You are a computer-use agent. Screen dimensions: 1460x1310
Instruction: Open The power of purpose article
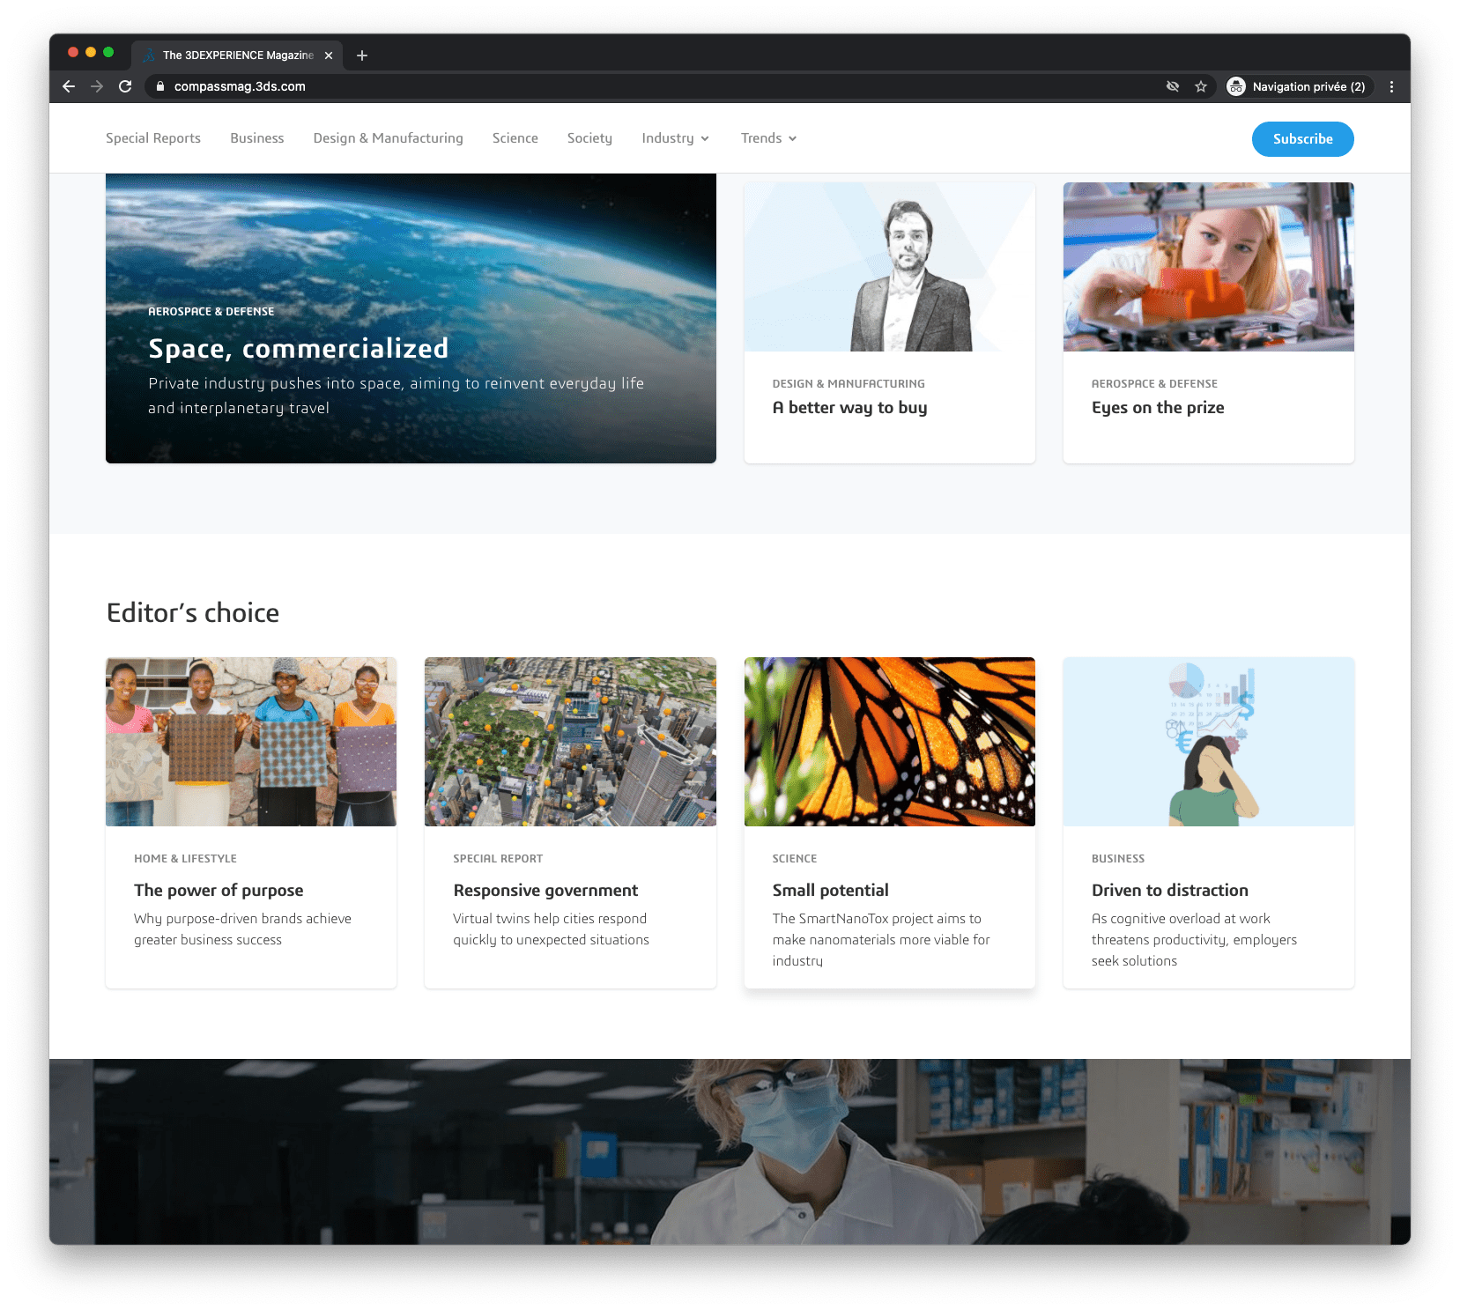point(219,891)
